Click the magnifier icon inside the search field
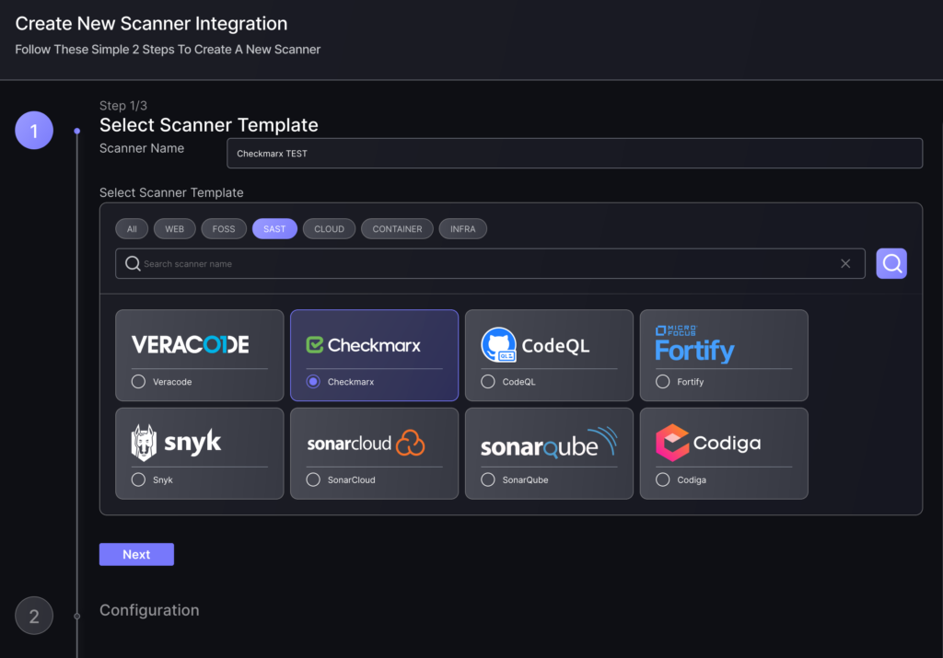Viewport: 943px width, 658px height. pyautogui.click(x=133, y=263)
